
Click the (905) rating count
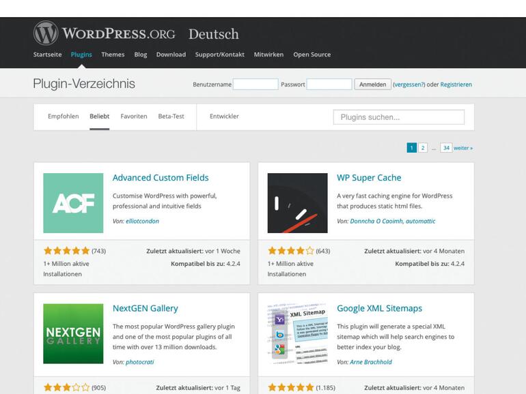tap(98, 388)
